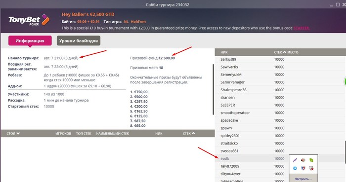Viewport: 346px width, 182px height.
Task: Click the tray icon with red X
Action: pyautogui.click(x=311, y=168)
